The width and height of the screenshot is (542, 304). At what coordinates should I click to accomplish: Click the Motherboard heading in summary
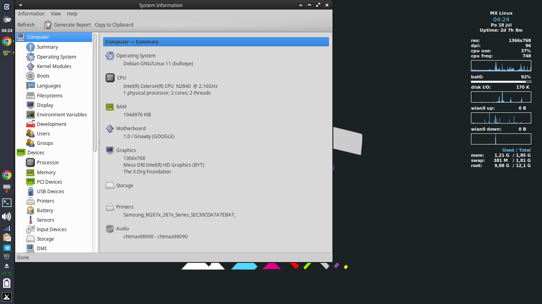coord(131,128)
